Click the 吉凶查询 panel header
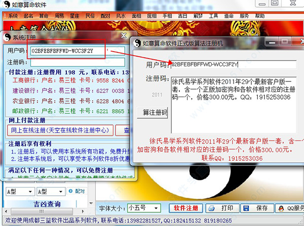 pyautogui.click(x=47, y=204)
